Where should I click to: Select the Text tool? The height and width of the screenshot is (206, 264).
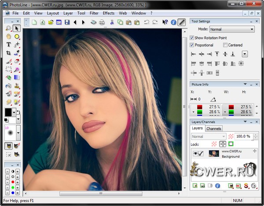point(8,44)
